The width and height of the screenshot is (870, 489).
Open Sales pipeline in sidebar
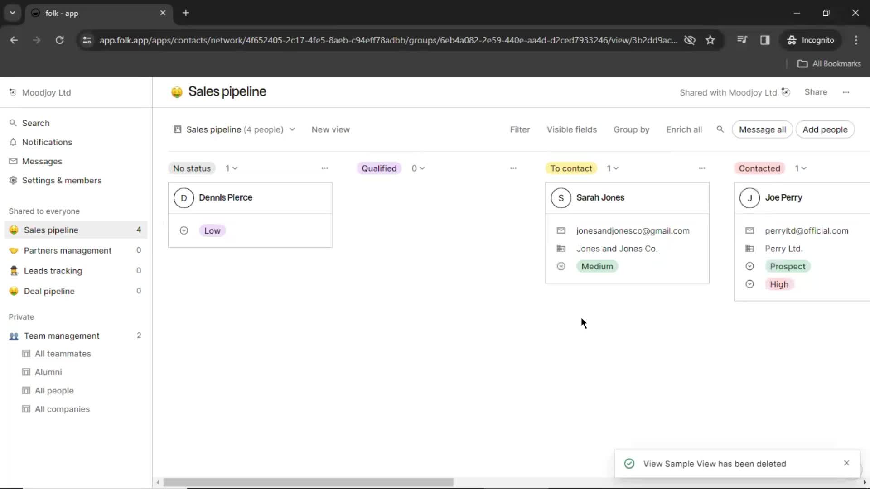coord(50,229)
